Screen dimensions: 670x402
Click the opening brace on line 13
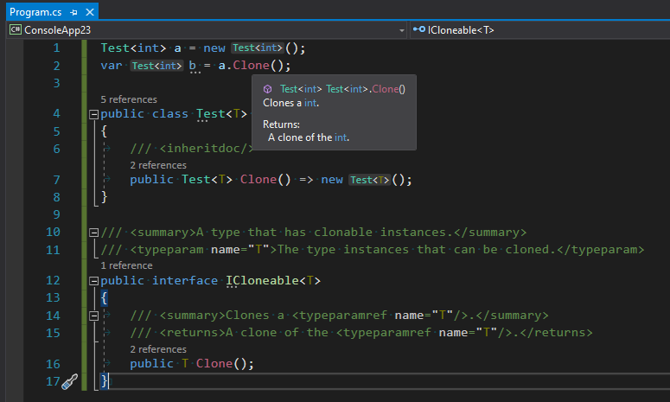click(x=104, y=297)
